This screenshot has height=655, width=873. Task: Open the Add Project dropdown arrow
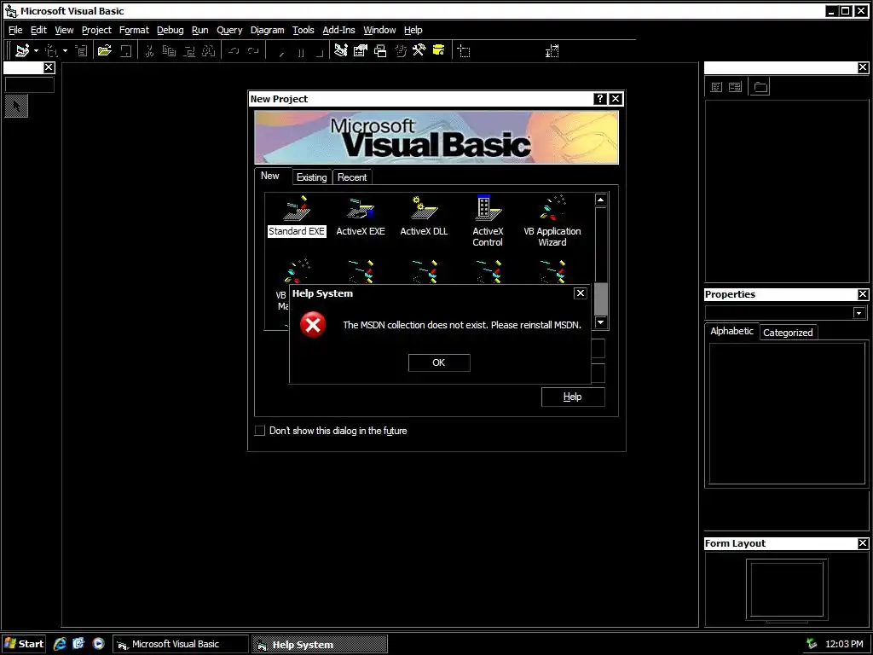point(36,50)
